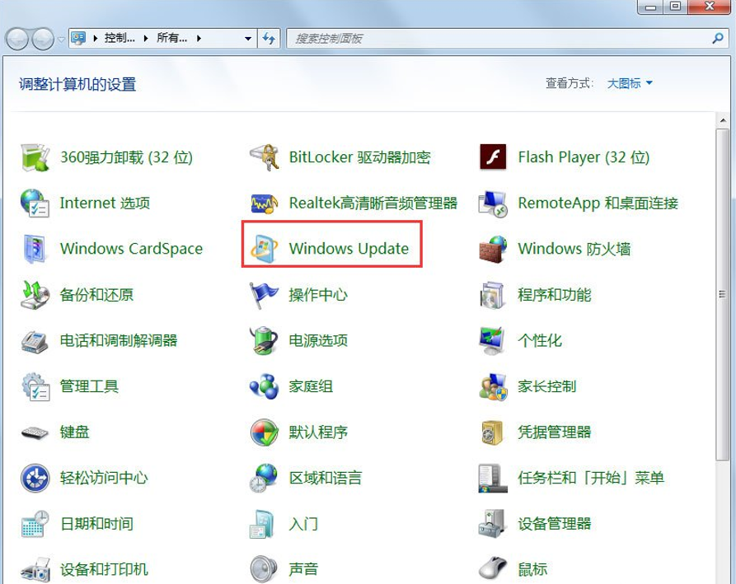This screenshot has width=736, height=584.
Task: Open the RemoteApp 和桌面连接 icon
Action: tap(492, 203)
